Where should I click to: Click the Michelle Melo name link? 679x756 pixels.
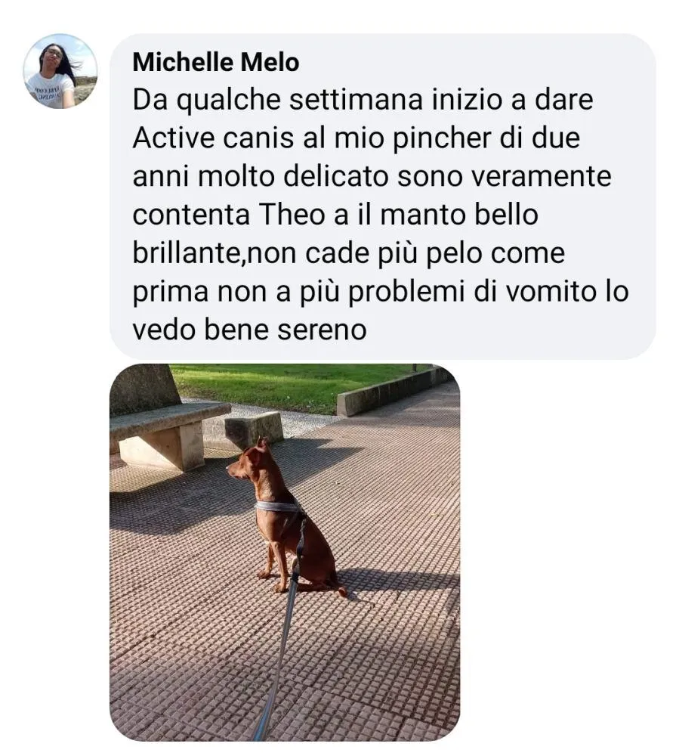(216, 63)
